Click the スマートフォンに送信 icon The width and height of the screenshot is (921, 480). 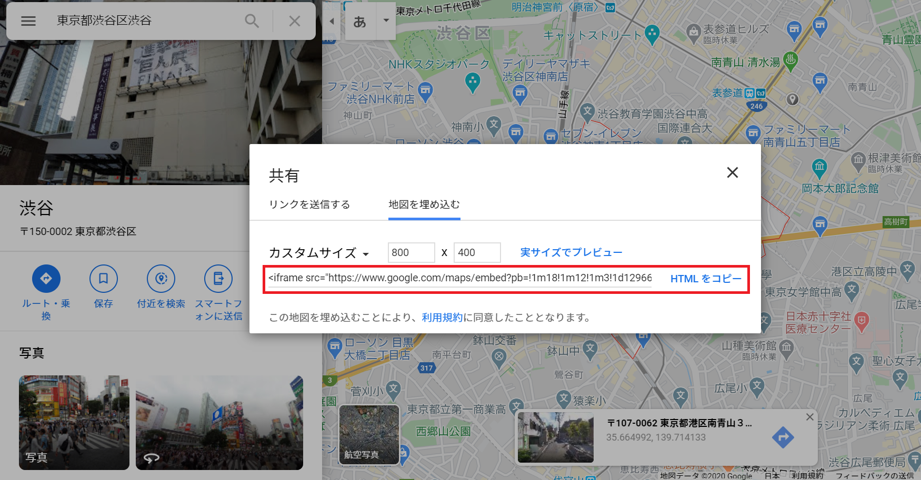[218, 279]
